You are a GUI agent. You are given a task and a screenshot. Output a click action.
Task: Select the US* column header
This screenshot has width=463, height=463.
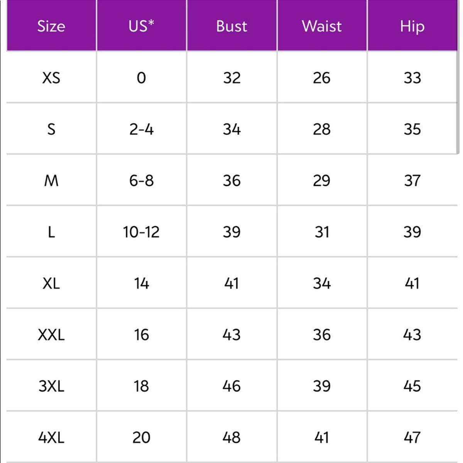click(x=142, y=26)
